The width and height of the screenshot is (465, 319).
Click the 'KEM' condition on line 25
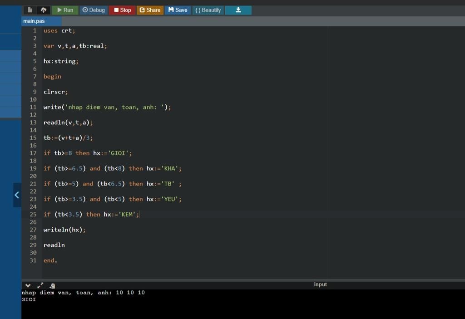coord(91,214)
